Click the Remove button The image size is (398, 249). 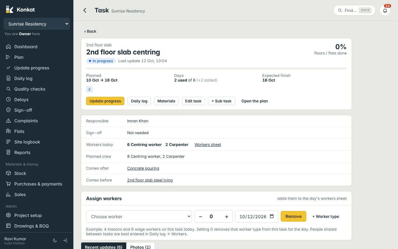coord(294,217)
